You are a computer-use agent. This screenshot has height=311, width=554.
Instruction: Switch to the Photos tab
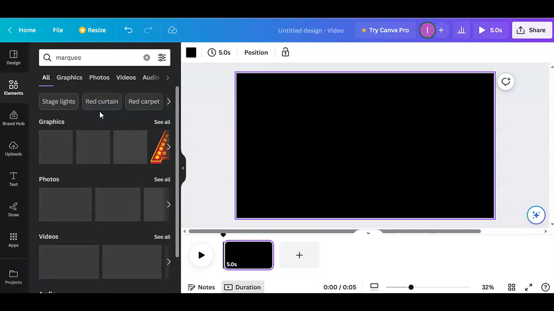click(99, 77)
